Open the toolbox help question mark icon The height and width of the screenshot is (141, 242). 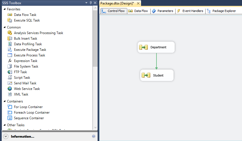tap(94, 136)
